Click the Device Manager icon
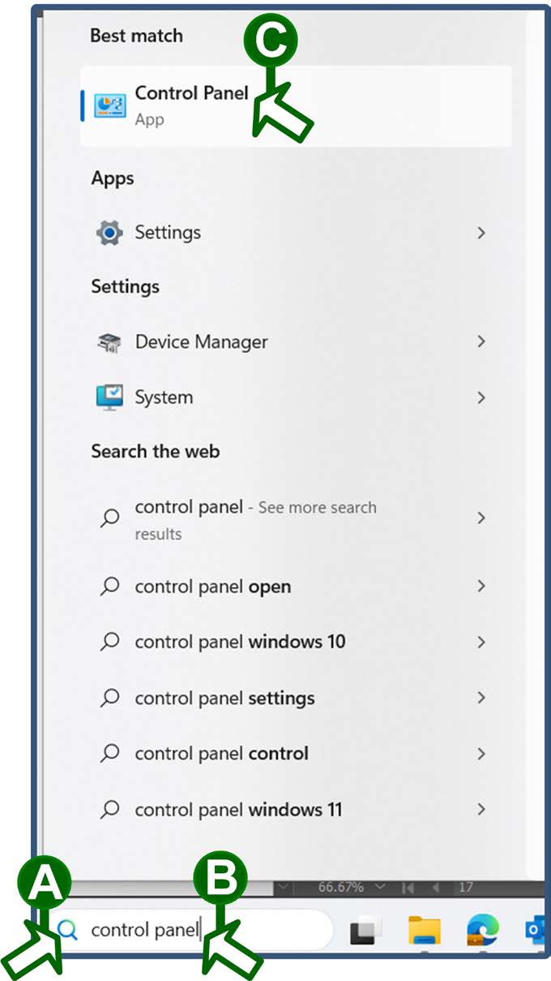The width and height of the screenshot is (551, 981). point(109,342)
